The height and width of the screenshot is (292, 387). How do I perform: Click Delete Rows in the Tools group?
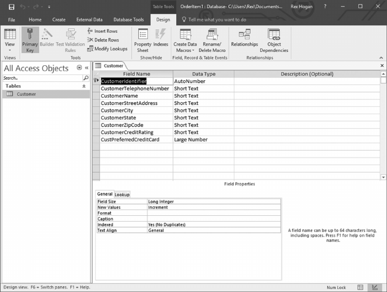pos(103,40)
